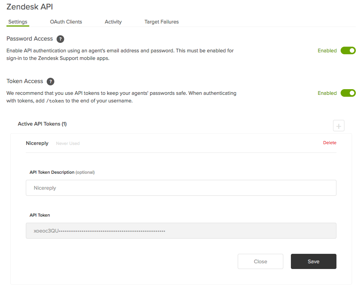Delete the Nicereply API token
This screenshot has width=360, height=291.
tap(330, 143)
